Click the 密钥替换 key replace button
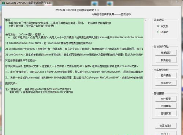183x135 pixels. click(x=166, y=106)
